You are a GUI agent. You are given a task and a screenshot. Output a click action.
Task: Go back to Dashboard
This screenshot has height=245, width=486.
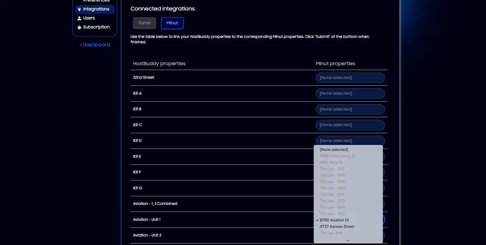(x=95, y=45)
